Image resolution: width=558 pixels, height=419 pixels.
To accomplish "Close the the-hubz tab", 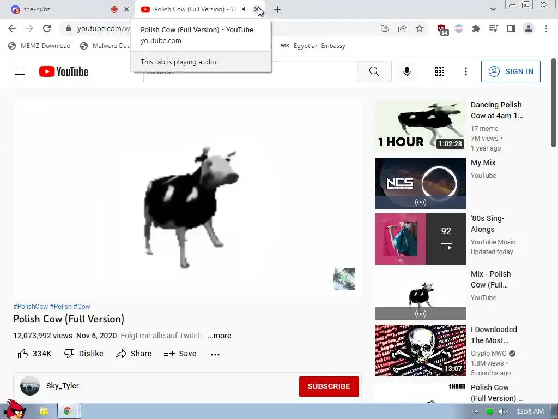I will 126,9.
